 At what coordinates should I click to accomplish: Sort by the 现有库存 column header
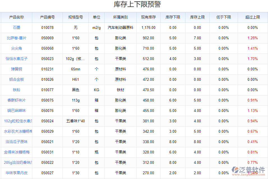point(148,17)
